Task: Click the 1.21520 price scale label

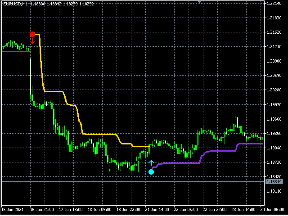Action: pyautogui.click(x=274, y=32)
